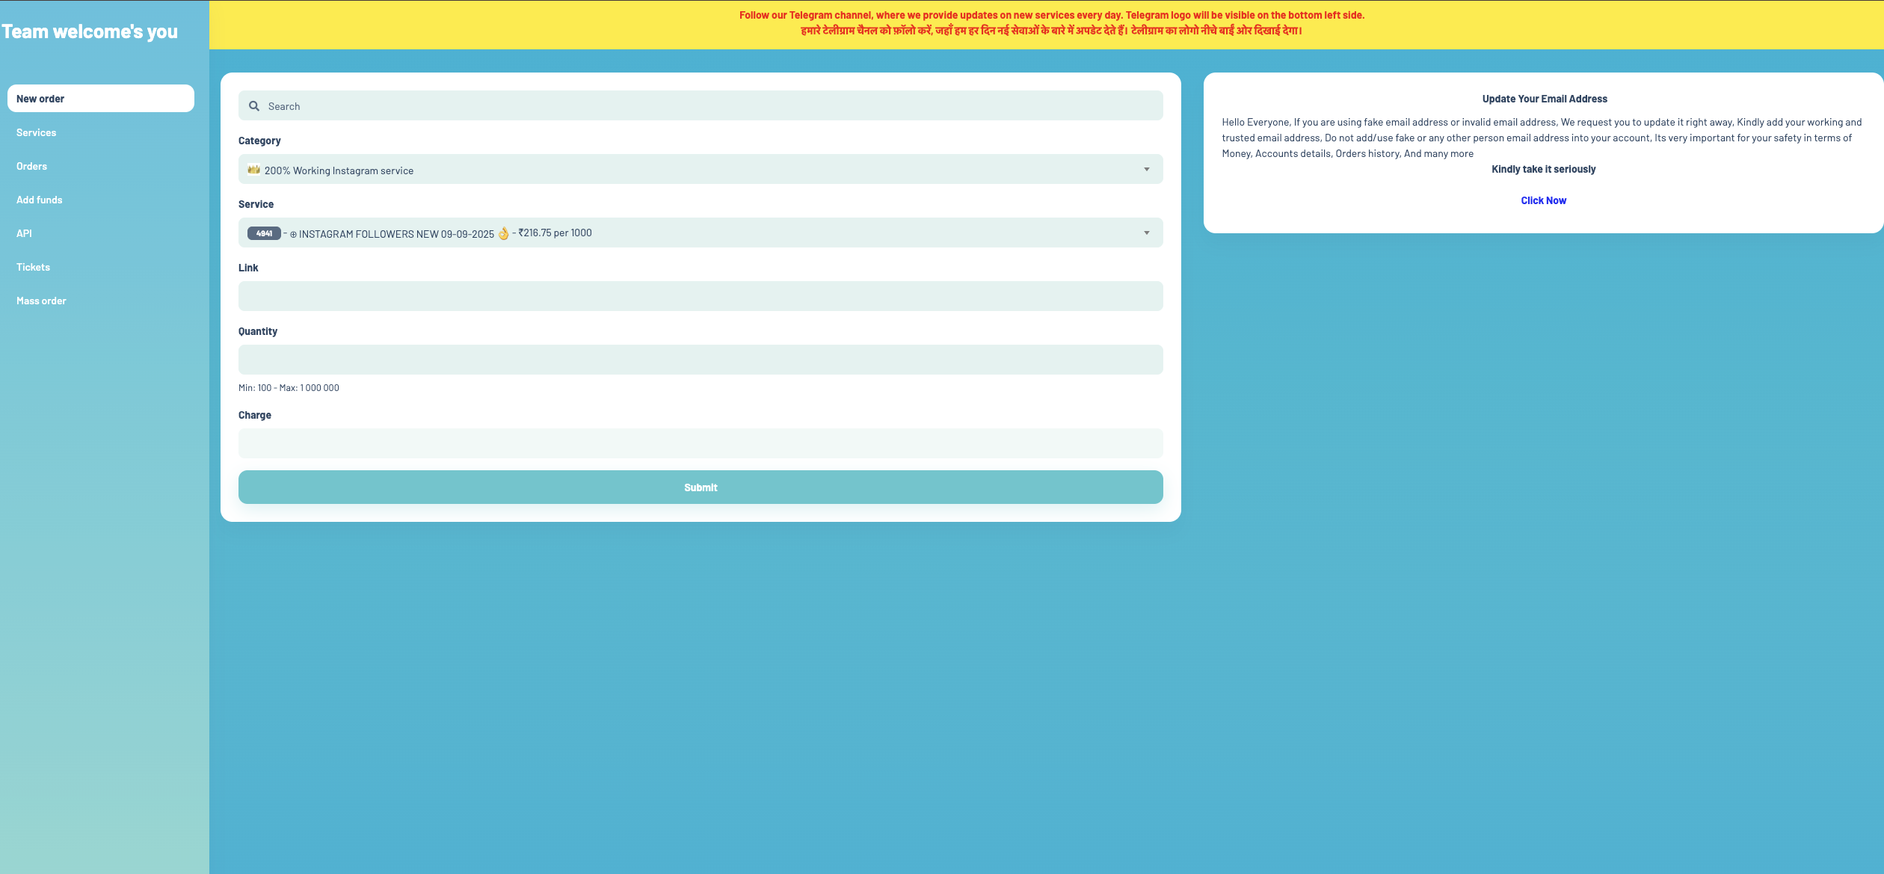1884x874 pixels.
Task: Click the 4941 service ID badge
Action: 264,233
